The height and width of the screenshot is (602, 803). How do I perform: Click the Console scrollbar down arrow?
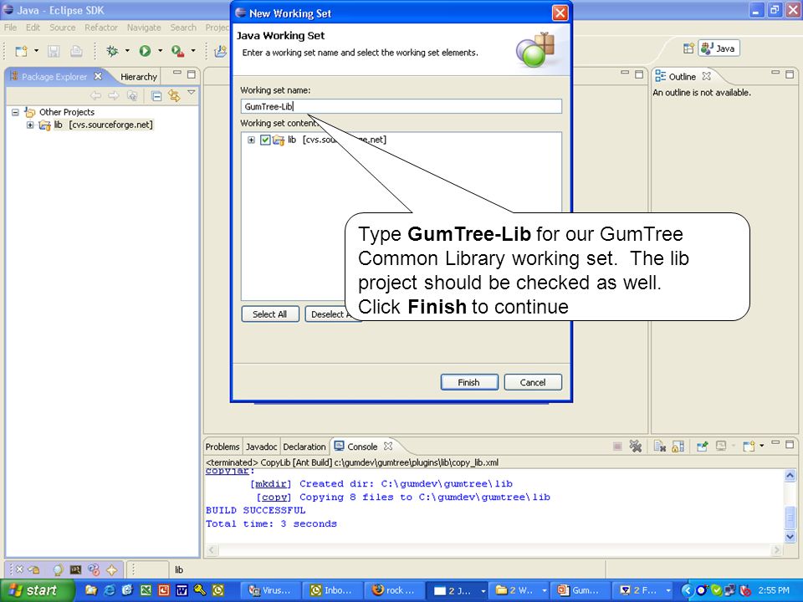[790, 537]
